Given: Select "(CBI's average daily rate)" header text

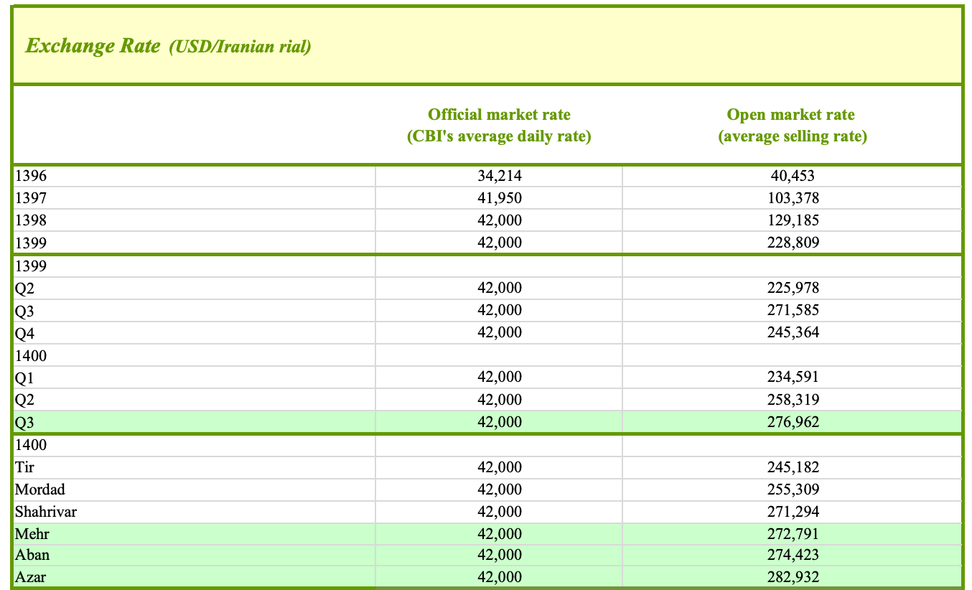Looking at the screenshot, I should (x=499, y=136).
